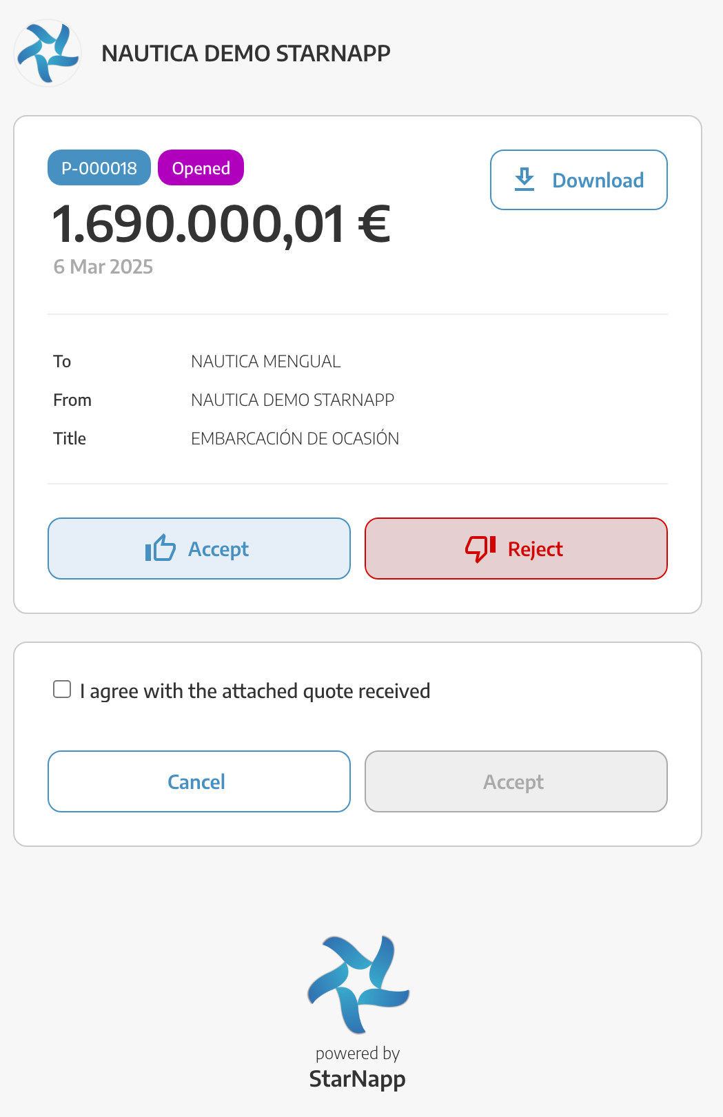Screen dimensions: 723x1117
Task: Click the NAUTICA DEMO STARNAPP header title
Action: [246, 53]
